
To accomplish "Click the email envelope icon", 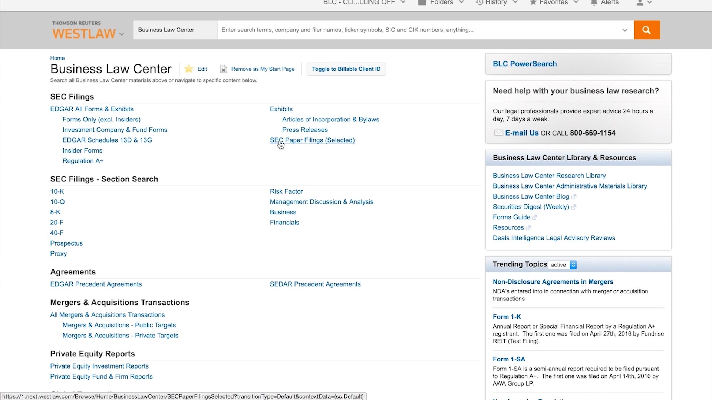I will 498,133.
